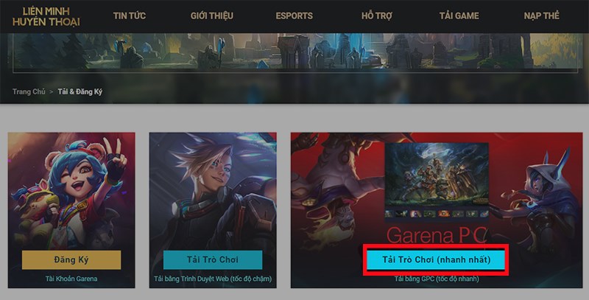589x300 pixels.
Task: Click the Tài Khoản Garena caption
Action: [71, 279]
